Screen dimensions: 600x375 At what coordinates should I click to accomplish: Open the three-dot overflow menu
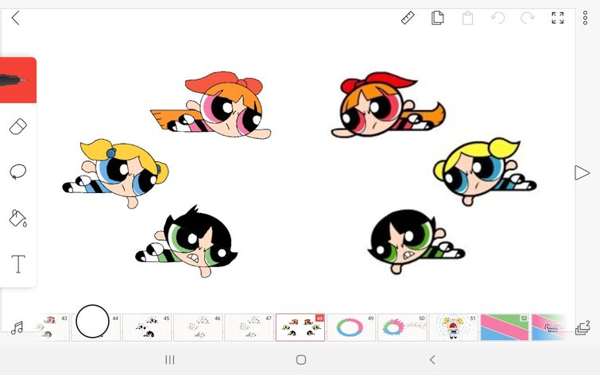(585, 18)
